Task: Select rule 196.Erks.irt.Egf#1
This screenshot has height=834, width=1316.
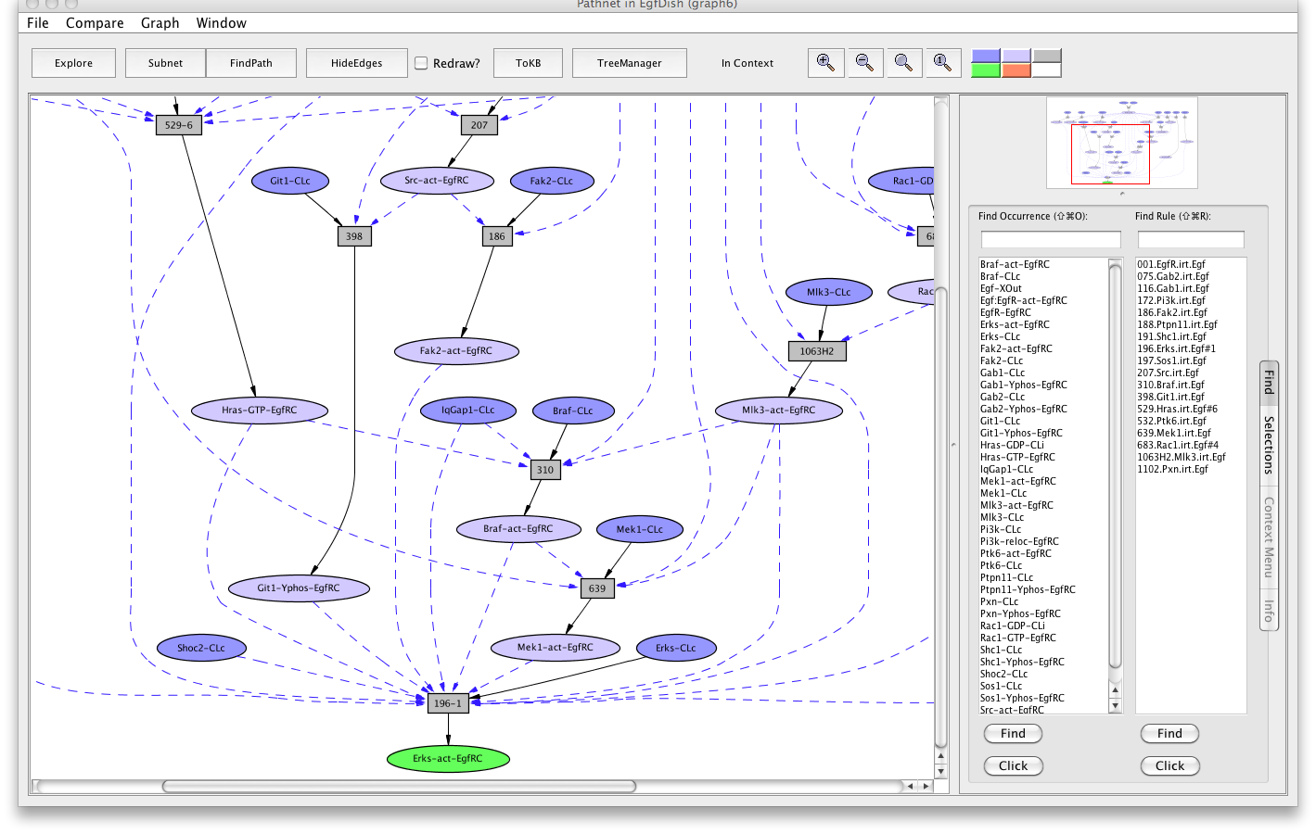Action: (1176, 348)
